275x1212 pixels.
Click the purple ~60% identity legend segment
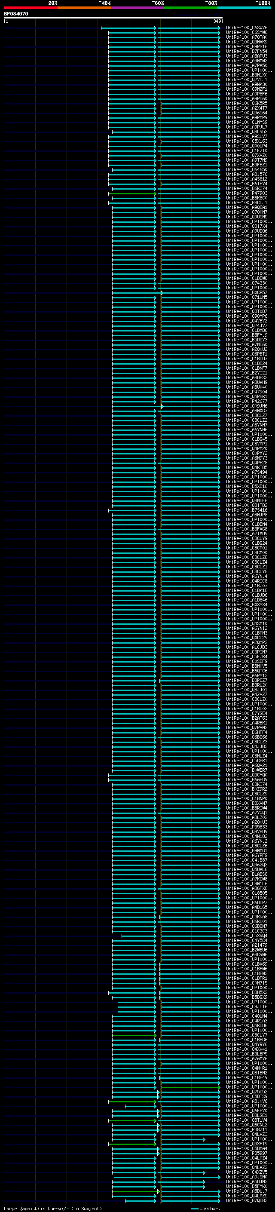point(137,8)
